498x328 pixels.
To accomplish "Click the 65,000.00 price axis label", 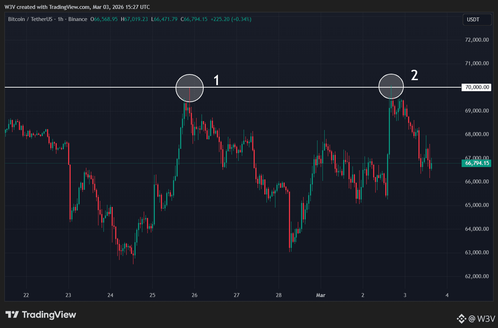I will click(477, 205).
